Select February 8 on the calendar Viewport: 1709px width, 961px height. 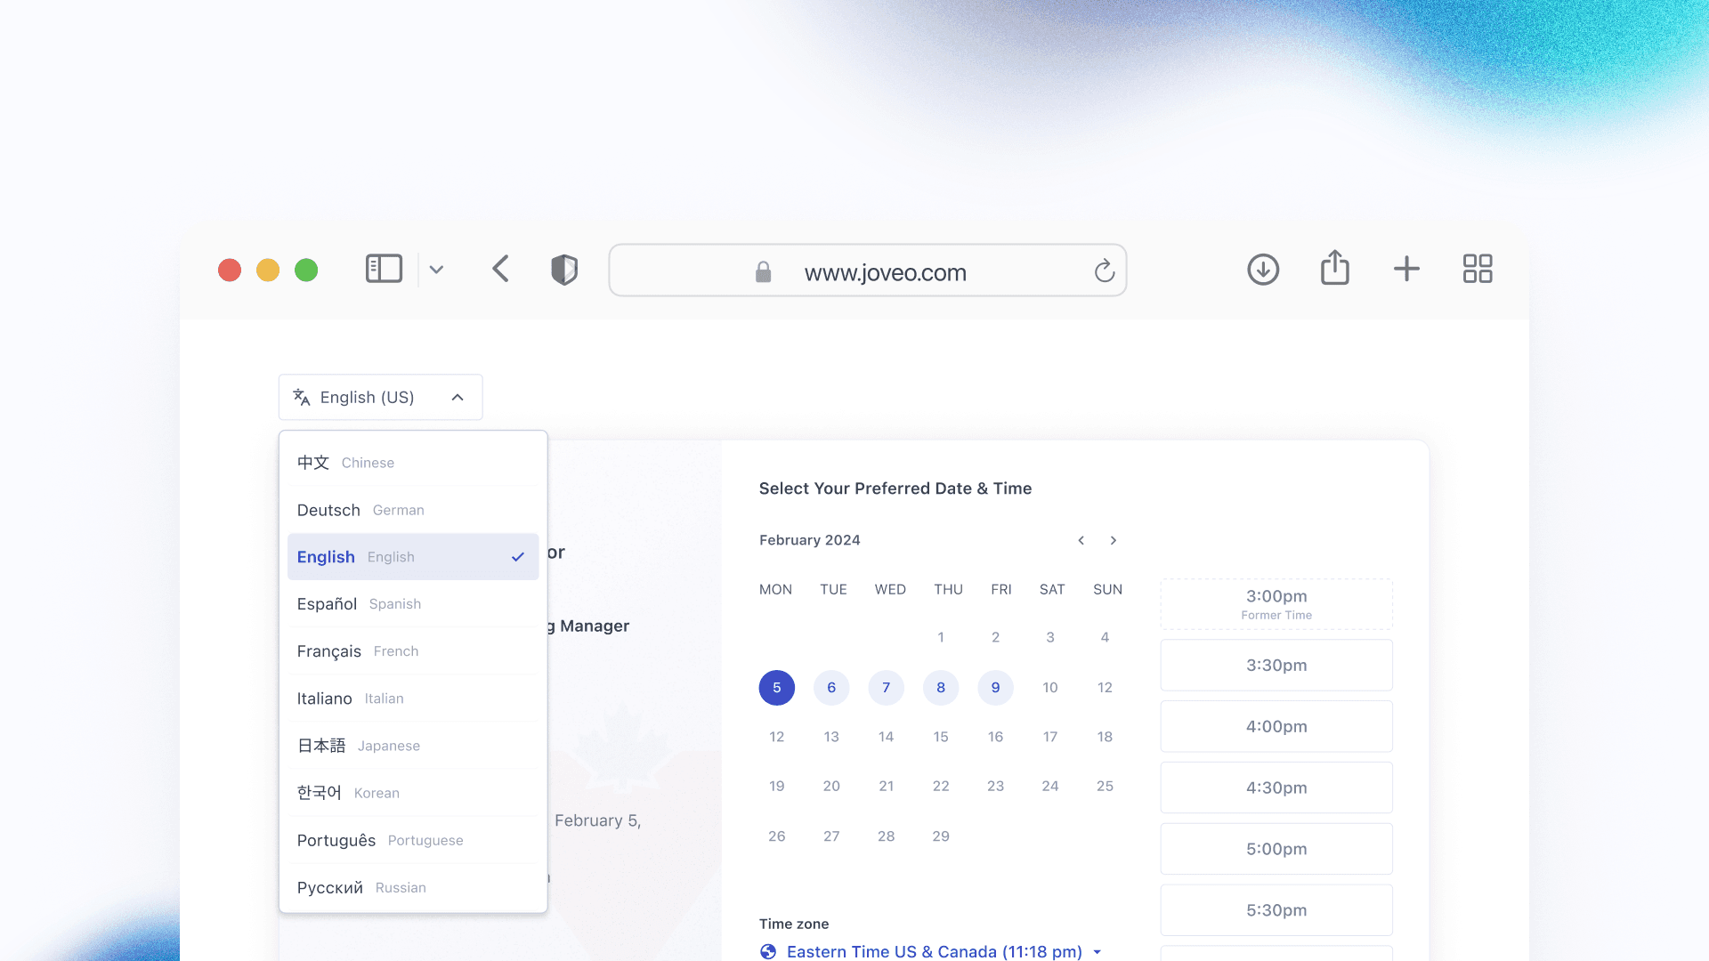tap(940, 688)
